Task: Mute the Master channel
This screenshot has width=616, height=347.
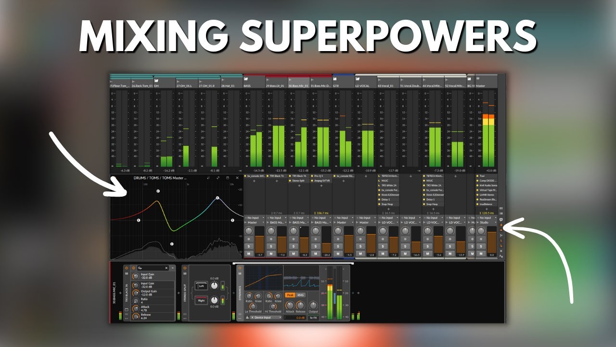Action: coord(481,254)
